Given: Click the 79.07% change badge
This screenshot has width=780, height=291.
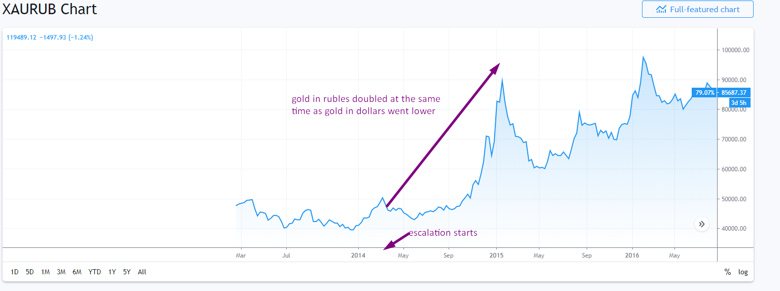Looking at the screenshot, I should [704, 93].
